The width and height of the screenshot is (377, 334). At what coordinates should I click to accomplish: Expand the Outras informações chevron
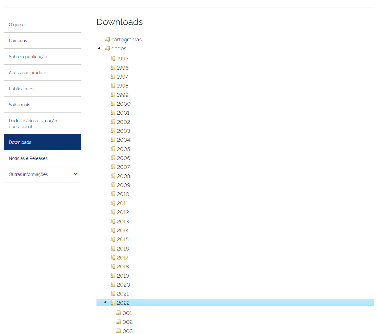pos(76,174)
